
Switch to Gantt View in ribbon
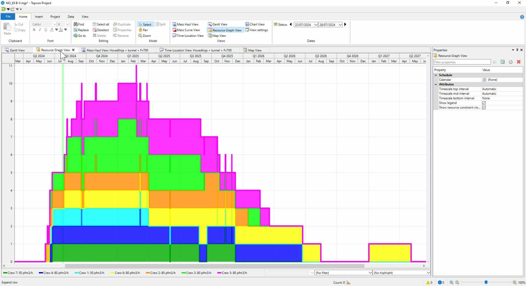(218, 24)
